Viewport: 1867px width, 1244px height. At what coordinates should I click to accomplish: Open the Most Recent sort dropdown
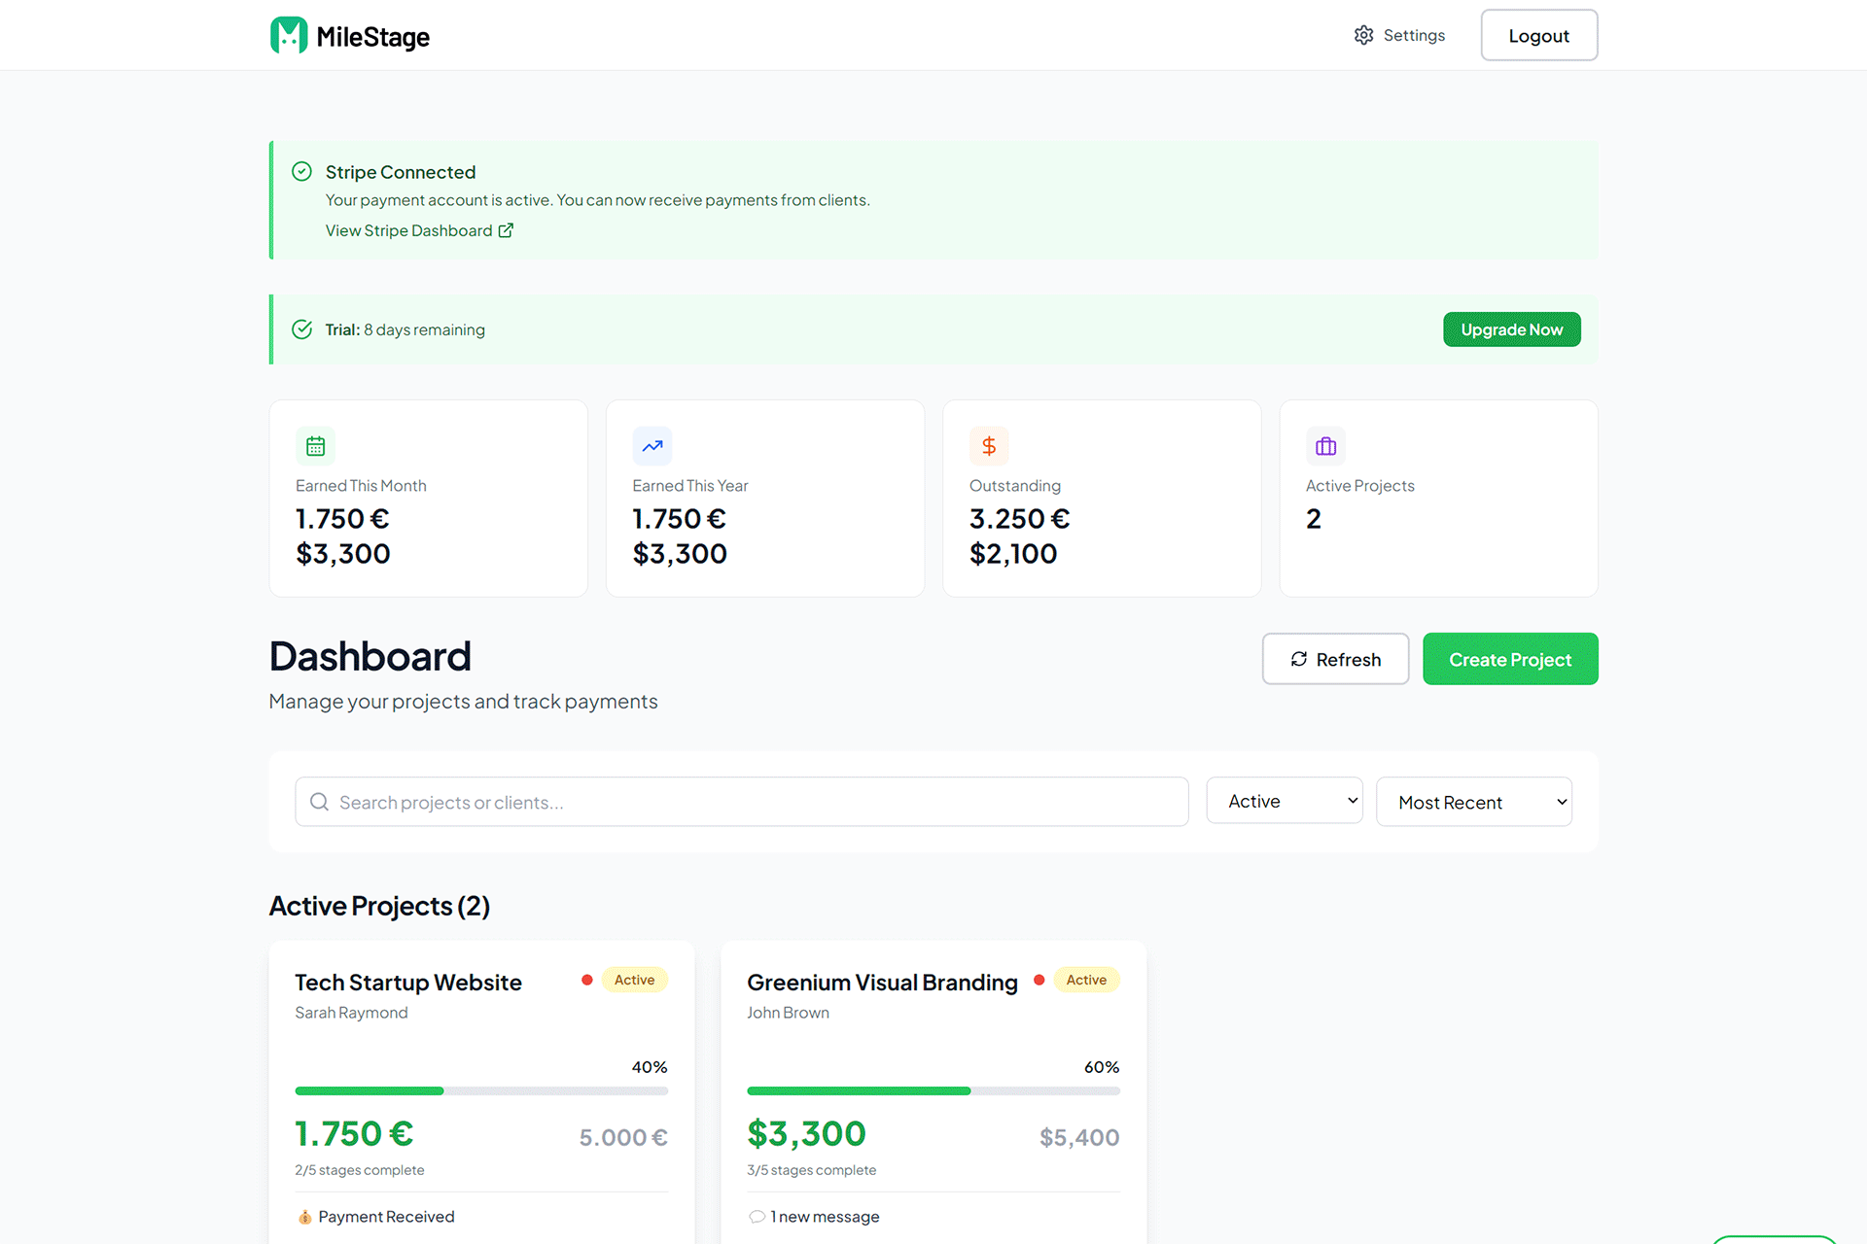click(x=1473, y=802)
